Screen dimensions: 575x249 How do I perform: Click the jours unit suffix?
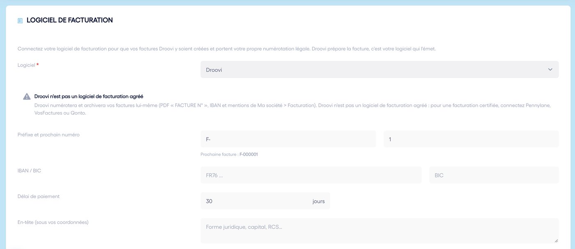[x=318, y=201]
